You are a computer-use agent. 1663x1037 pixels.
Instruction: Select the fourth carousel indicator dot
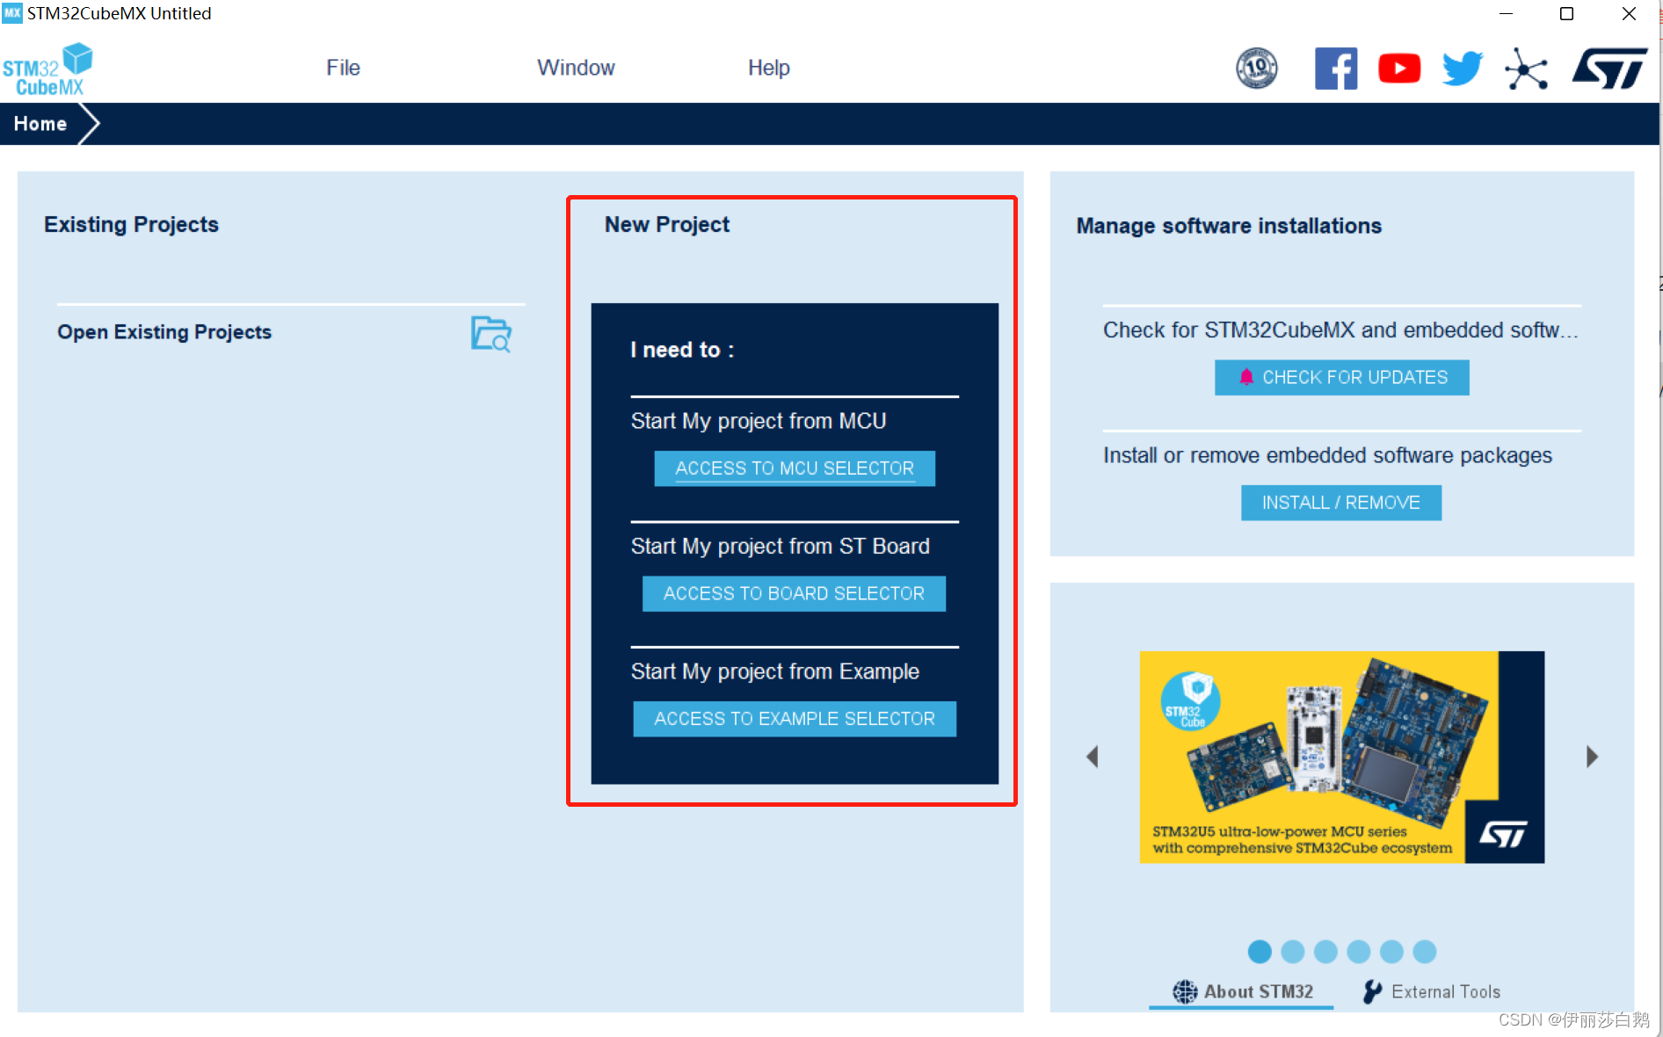click(x=1359, y=952)
